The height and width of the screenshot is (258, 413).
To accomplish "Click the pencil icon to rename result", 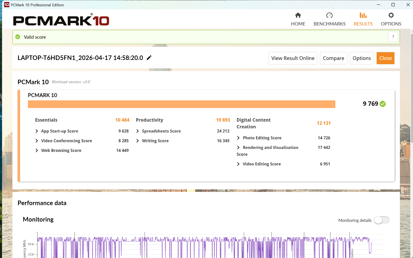I will pos(149,58).
